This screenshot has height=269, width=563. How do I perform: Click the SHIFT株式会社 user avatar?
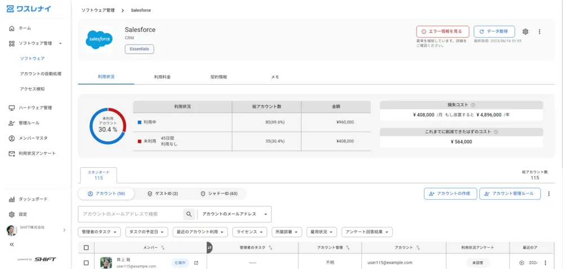coord(11,230)
